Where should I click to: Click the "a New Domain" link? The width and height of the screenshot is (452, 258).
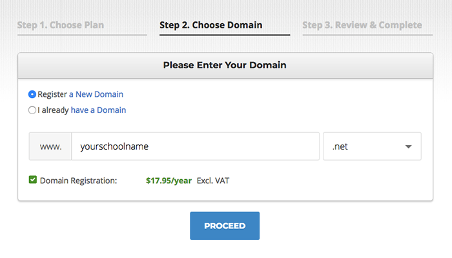(96, 94)
